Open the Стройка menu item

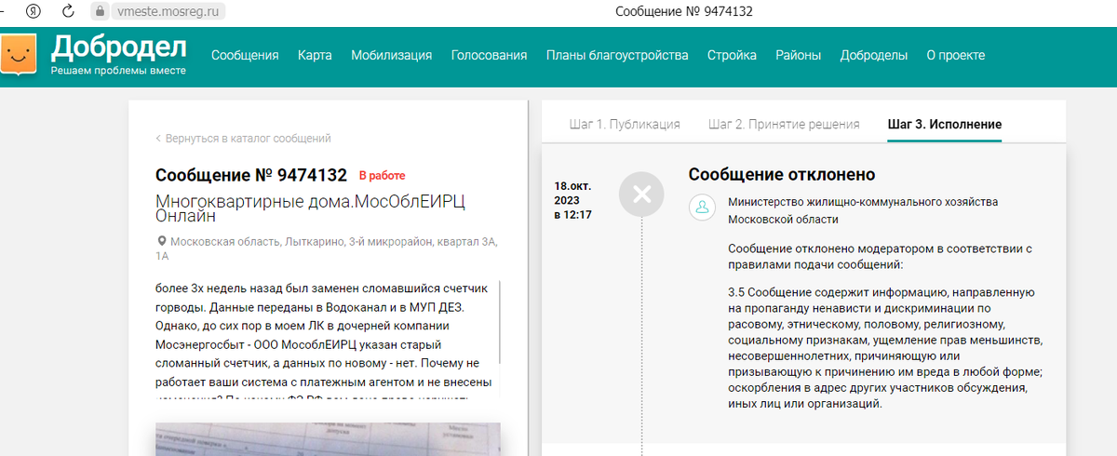[x=732, y=55]
